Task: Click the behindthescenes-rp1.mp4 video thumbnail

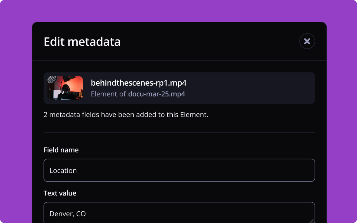Action: point(65,88)
